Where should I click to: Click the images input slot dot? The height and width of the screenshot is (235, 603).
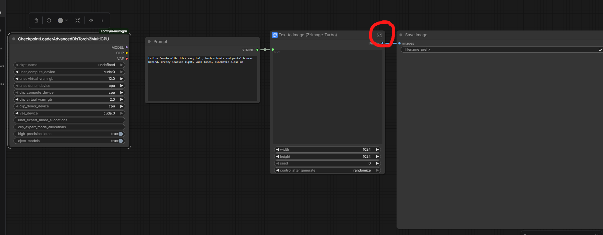[x=399, y=43]
